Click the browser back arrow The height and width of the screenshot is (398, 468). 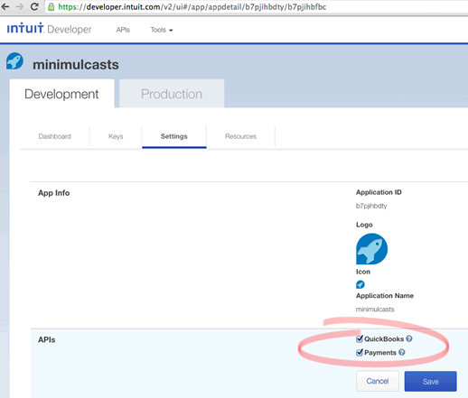click(5, 6)
